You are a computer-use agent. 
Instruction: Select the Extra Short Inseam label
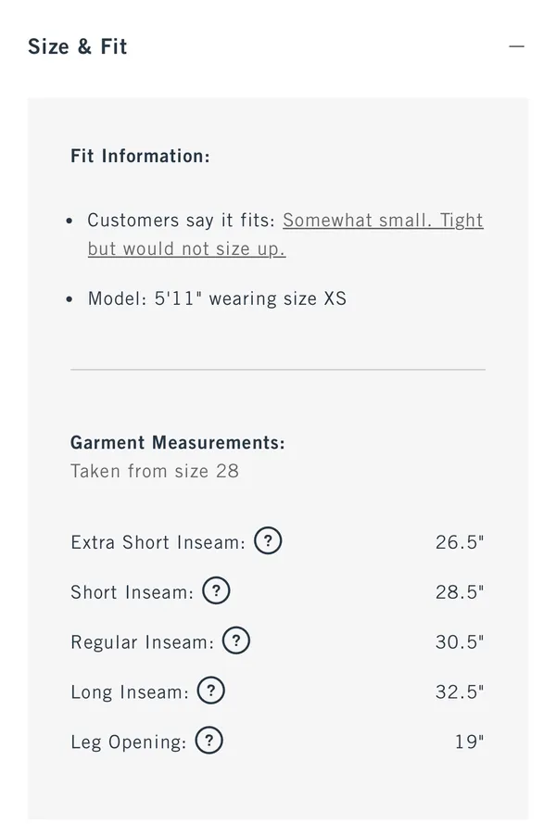[x=158, y=542]
